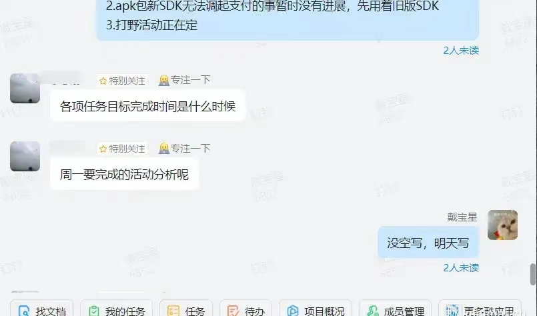The height and width of the screenshot is (316, 537).
Task: Open 我的任务 from the bottom toolbar
Action: point(117,309)
